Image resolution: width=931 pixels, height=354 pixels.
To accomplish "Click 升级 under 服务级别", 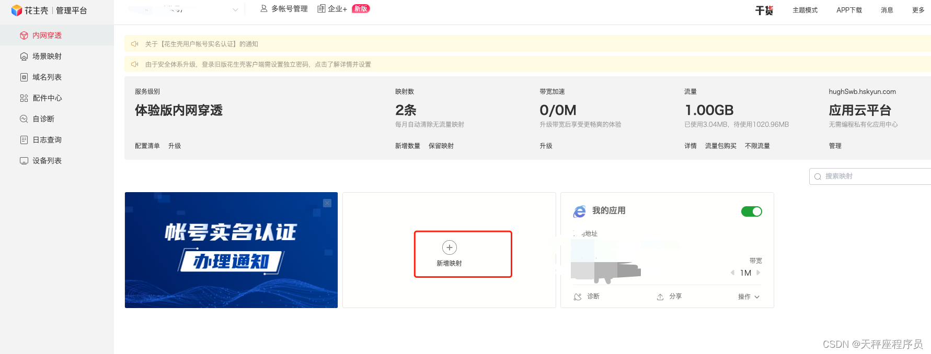I will coord(175,146).
